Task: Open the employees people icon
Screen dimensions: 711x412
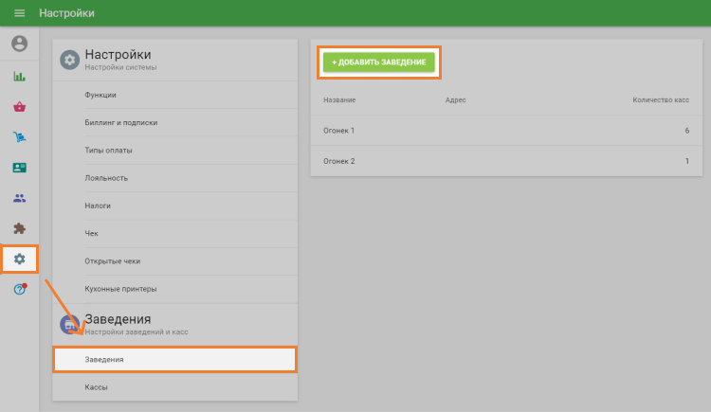Action: coord(19,198)
